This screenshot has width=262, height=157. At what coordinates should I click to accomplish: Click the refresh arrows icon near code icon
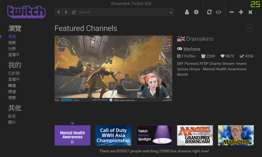(x=209, y=12)
